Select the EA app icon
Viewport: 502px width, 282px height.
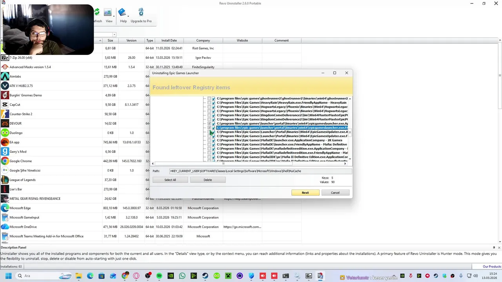5,142
